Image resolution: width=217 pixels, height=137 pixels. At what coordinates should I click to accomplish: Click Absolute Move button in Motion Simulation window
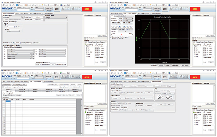(x=130, y=93)
